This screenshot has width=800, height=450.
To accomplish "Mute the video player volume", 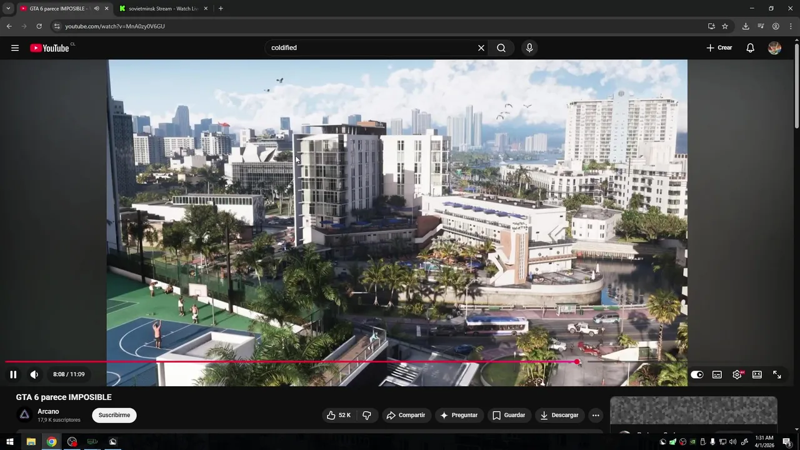I will [34, 374].
